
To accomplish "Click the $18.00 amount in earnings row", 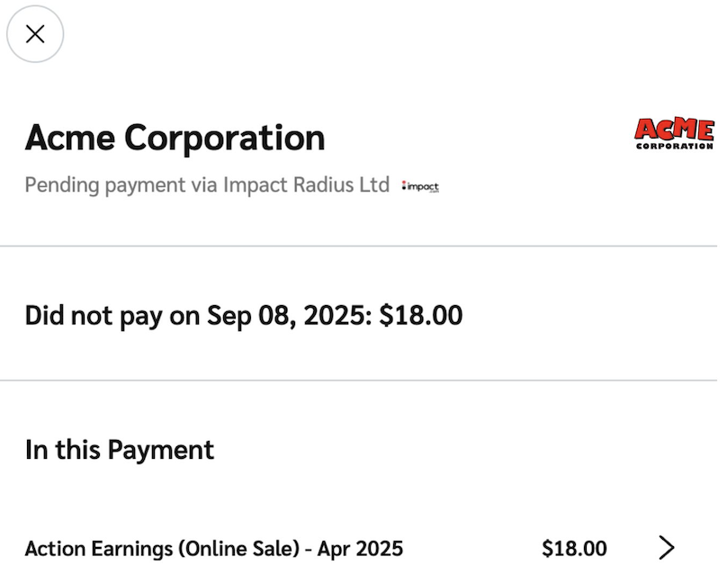I will pos(574,548).
